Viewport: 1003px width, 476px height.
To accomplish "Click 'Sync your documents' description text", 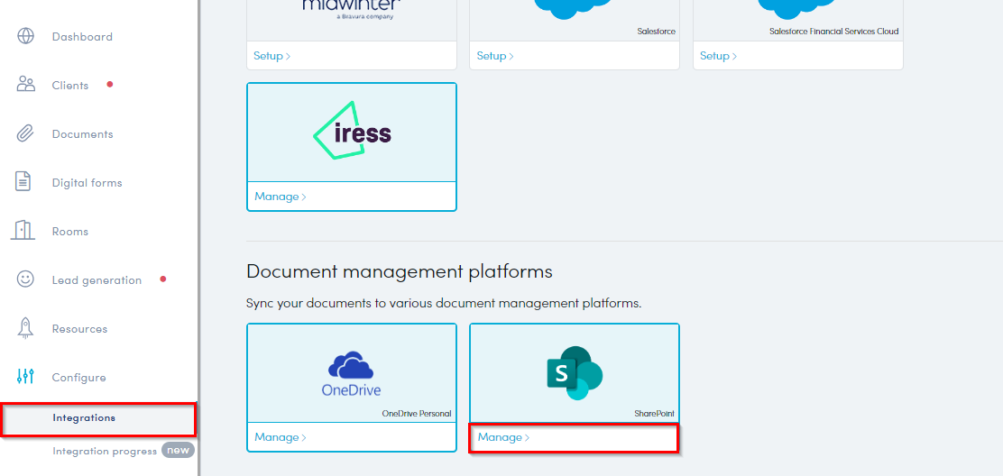I will pyautogui.click(x=444, y=303).
